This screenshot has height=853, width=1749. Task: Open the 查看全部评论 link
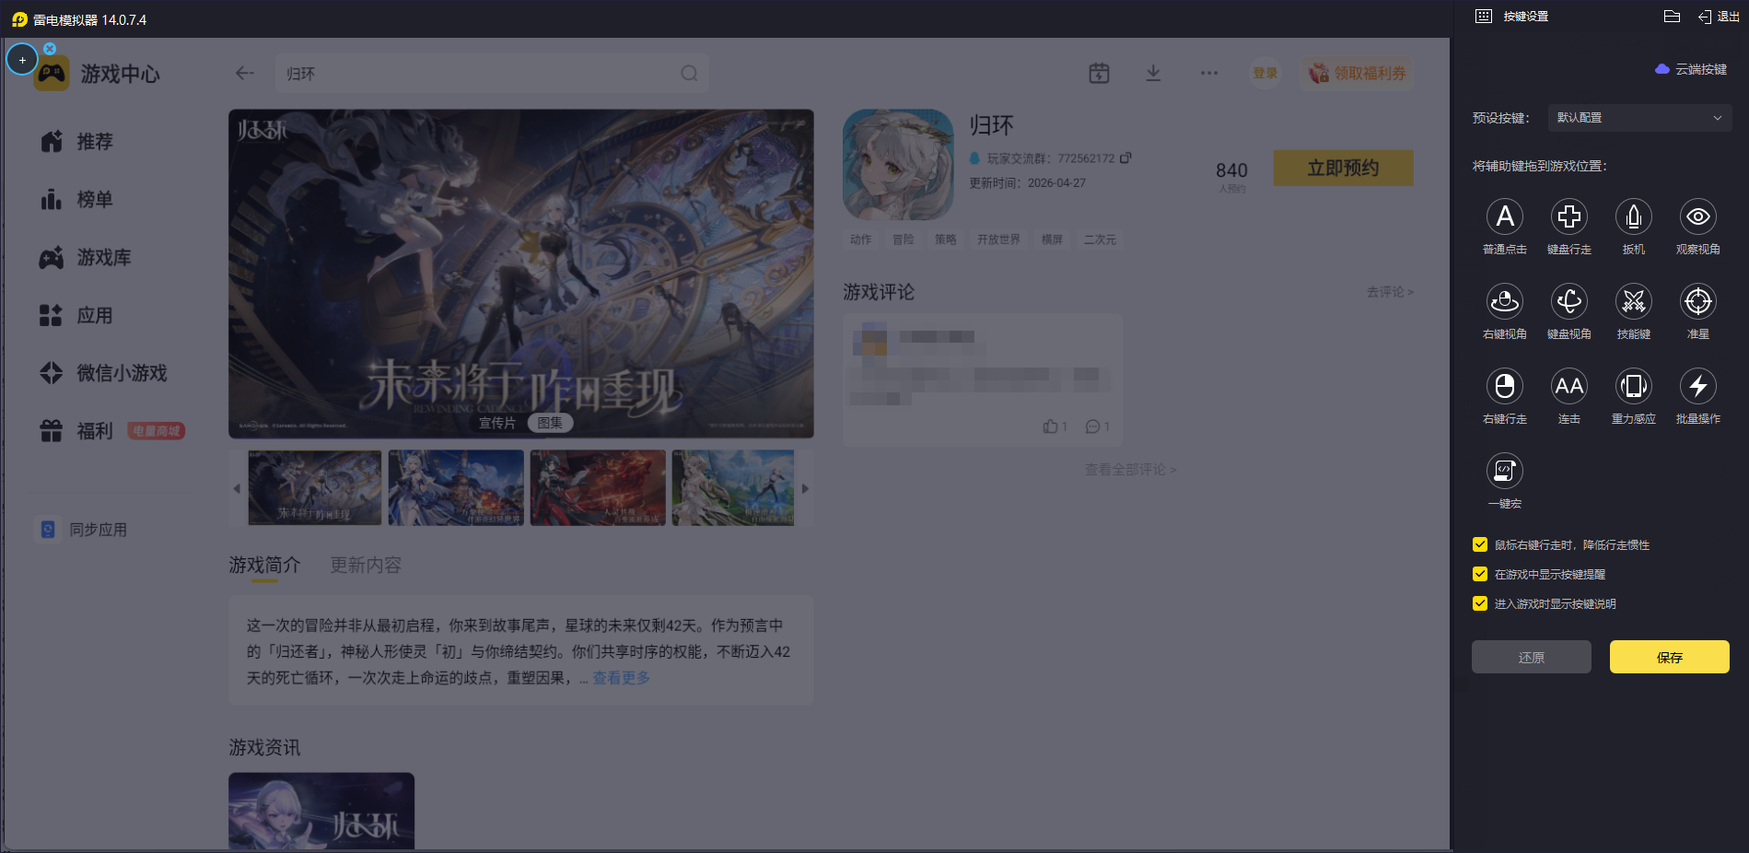(1130, 470)
